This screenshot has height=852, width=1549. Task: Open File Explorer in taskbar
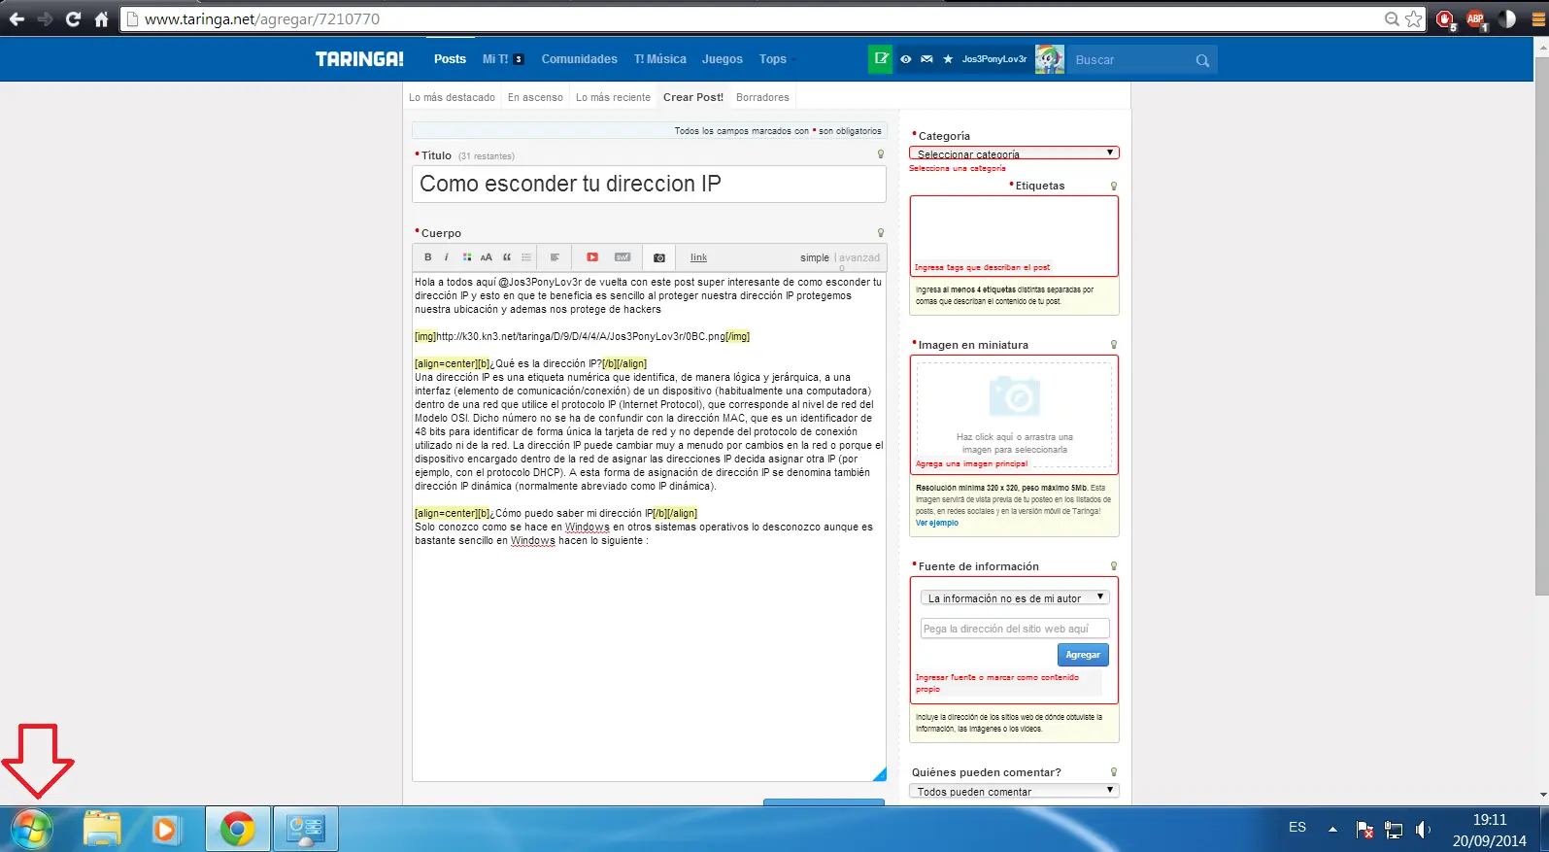click(x=102, y=830)
